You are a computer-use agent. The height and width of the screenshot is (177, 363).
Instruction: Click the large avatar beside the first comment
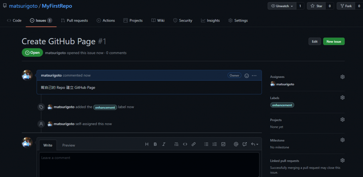click(x=27, y=75)
